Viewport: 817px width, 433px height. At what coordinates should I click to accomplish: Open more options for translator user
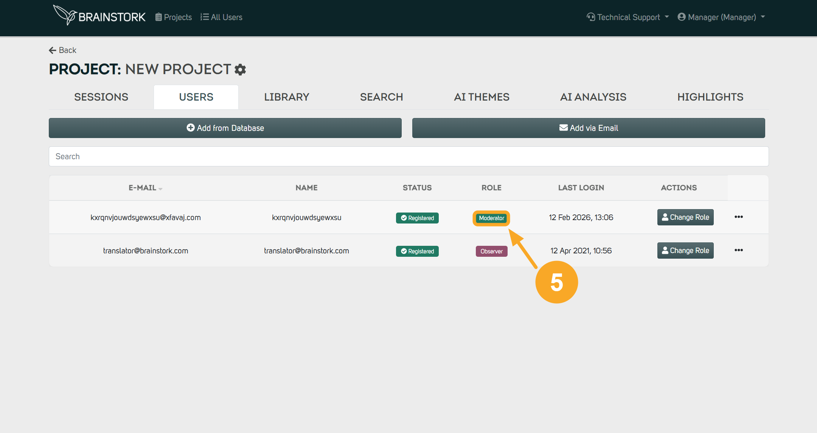(x=739, y=250)
